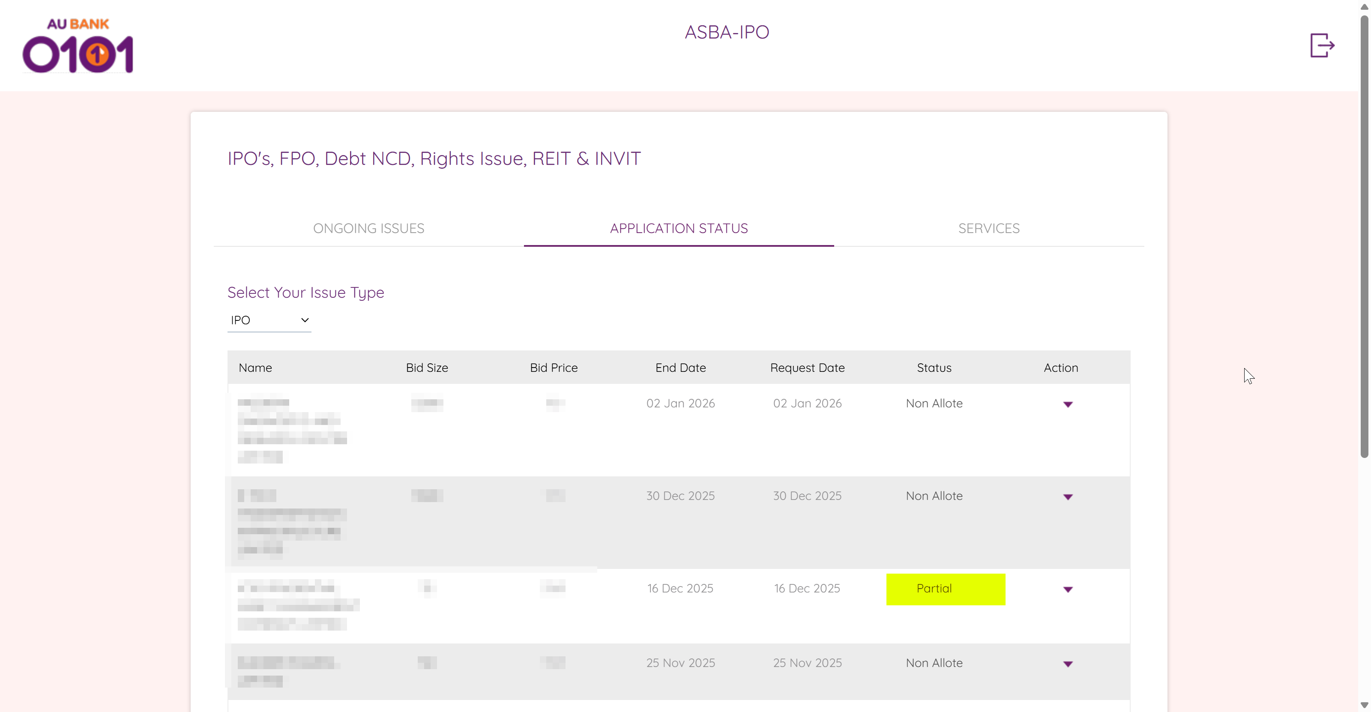This screenshot has width=1371, height=712.
Task: Click the ASBA-IPO page title
Action: pos(727,33)
